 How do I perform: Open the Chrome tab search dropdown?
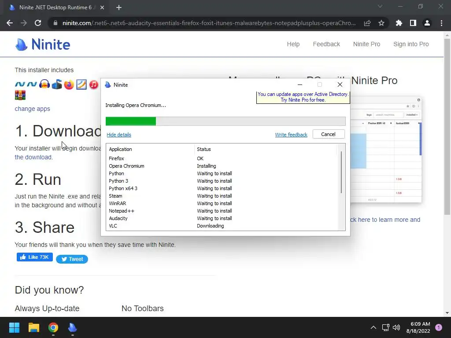point(380,6)
